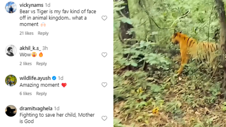Like dramitvaghela's Mother is God comment
The image size is (226, 127).
pos(104,118)
